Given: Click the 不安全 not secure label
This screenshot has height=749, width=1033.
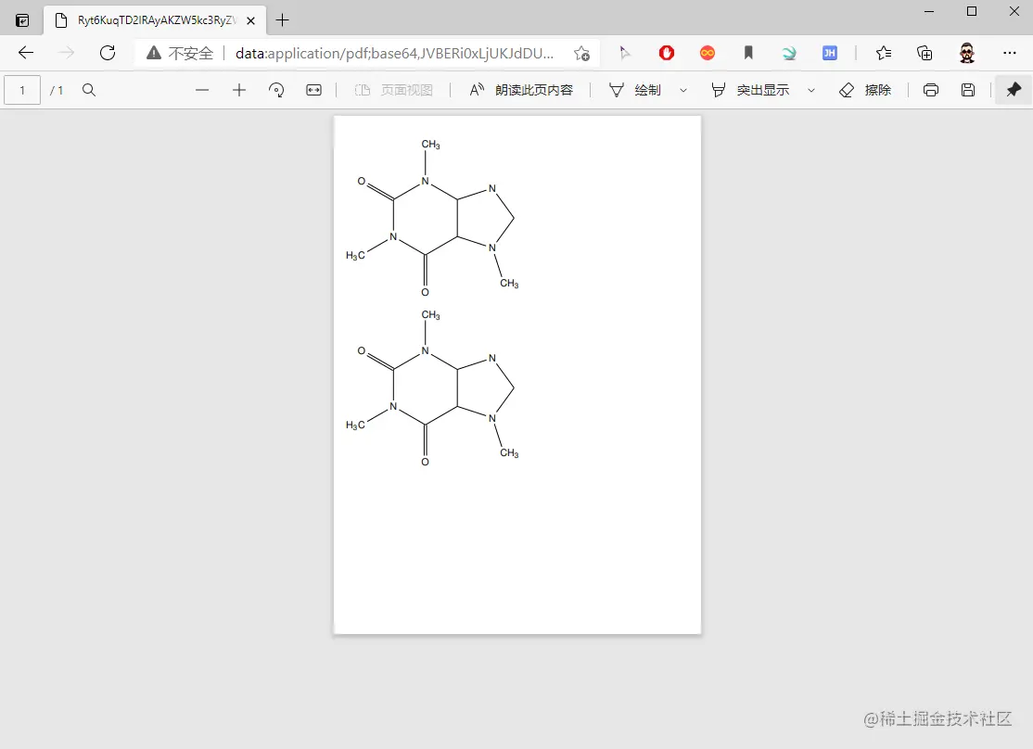Looking at the screenshot, I should [x=191, y=53].
